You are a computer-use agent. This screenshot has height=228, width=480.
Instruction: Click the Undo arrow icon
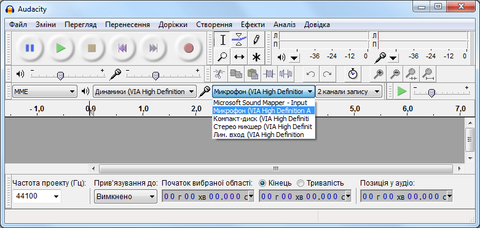point(311,74)
